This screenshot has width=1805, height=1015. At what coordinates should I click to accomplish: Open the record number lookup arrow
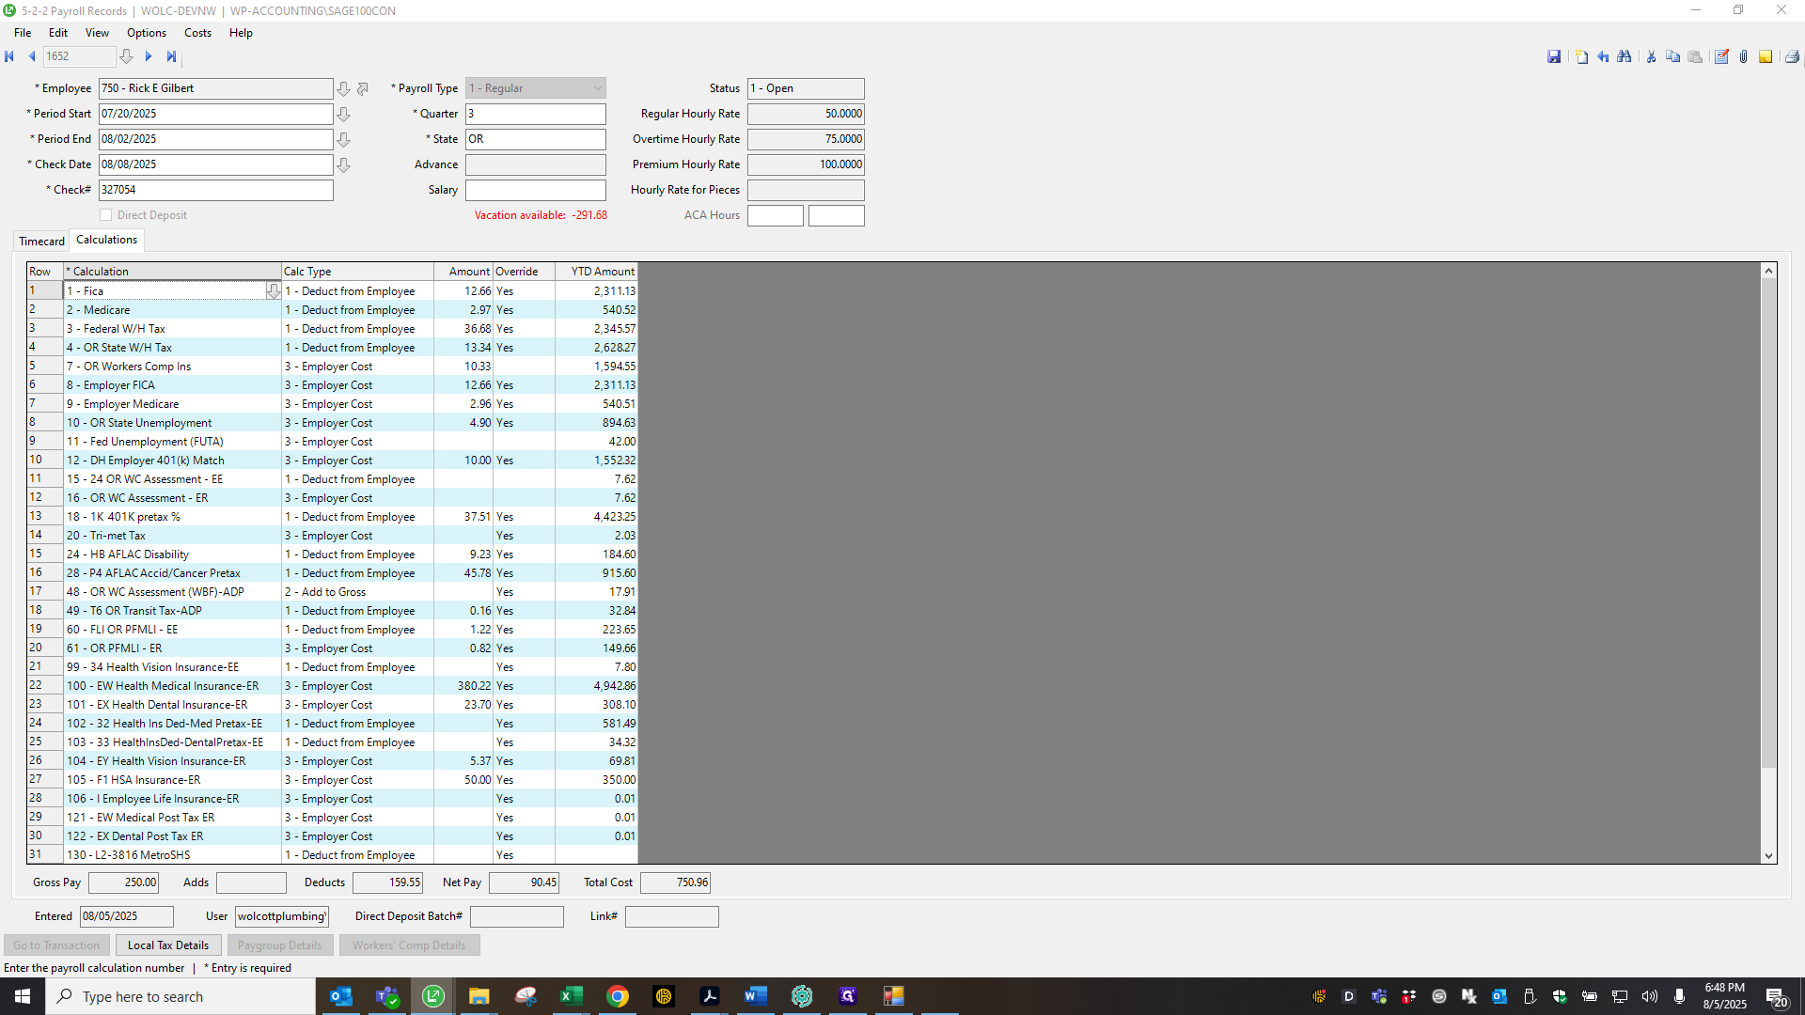pyautogui.click(x=126, y=56)
